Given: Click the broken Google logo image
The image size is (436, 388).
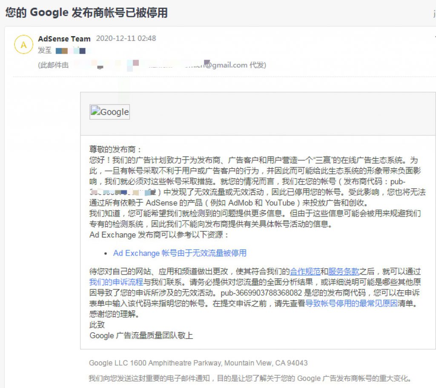Looking at the screenshot, I should (x=109, y=112).
